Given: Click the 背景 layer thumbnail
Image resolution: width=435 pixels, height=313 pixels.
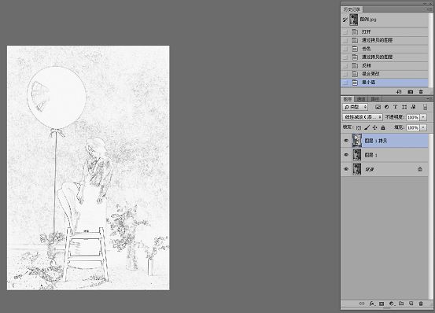Looking at the screenshot, I should click(357, 169).
